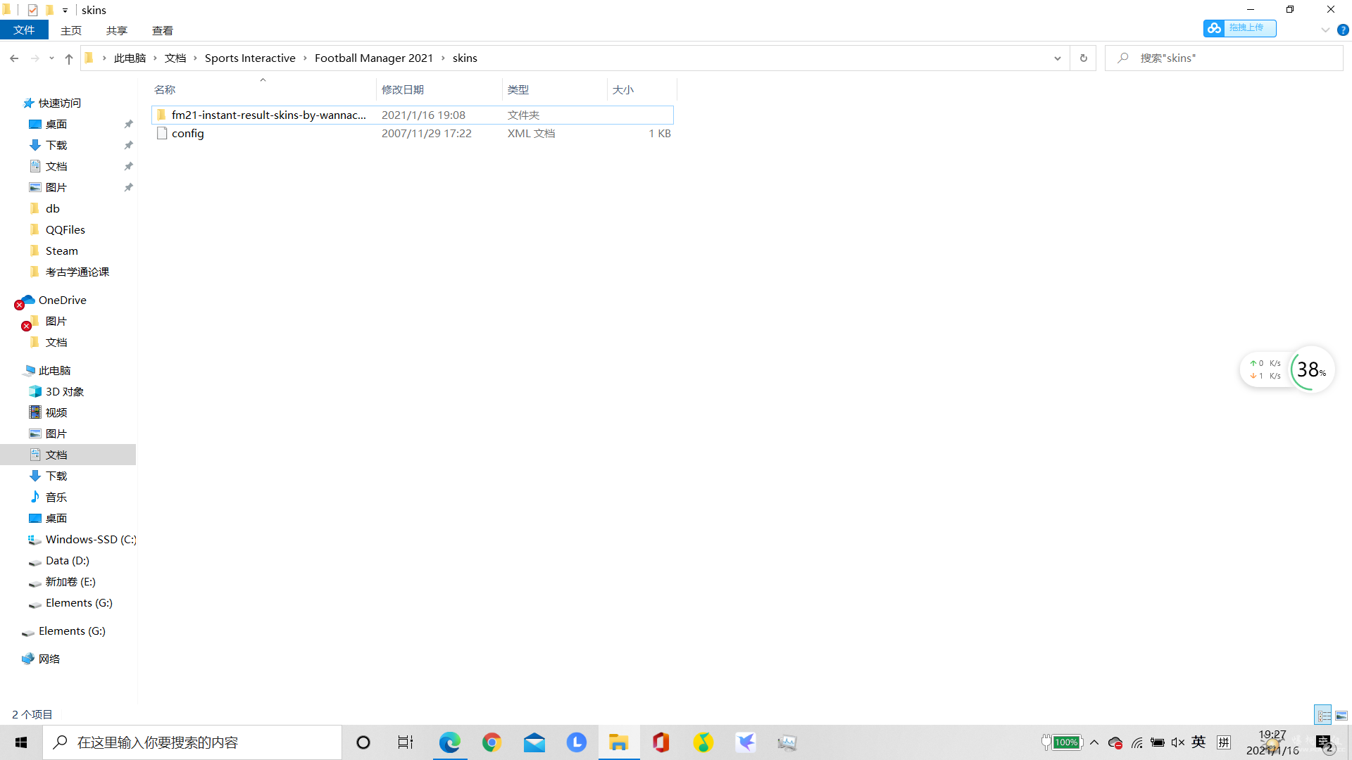
Task: Open pinned 图片 under quick access
Action: click(56, 188)
